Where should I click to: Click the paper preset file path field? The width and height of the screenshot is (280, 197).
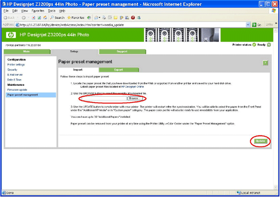point(103,99)
